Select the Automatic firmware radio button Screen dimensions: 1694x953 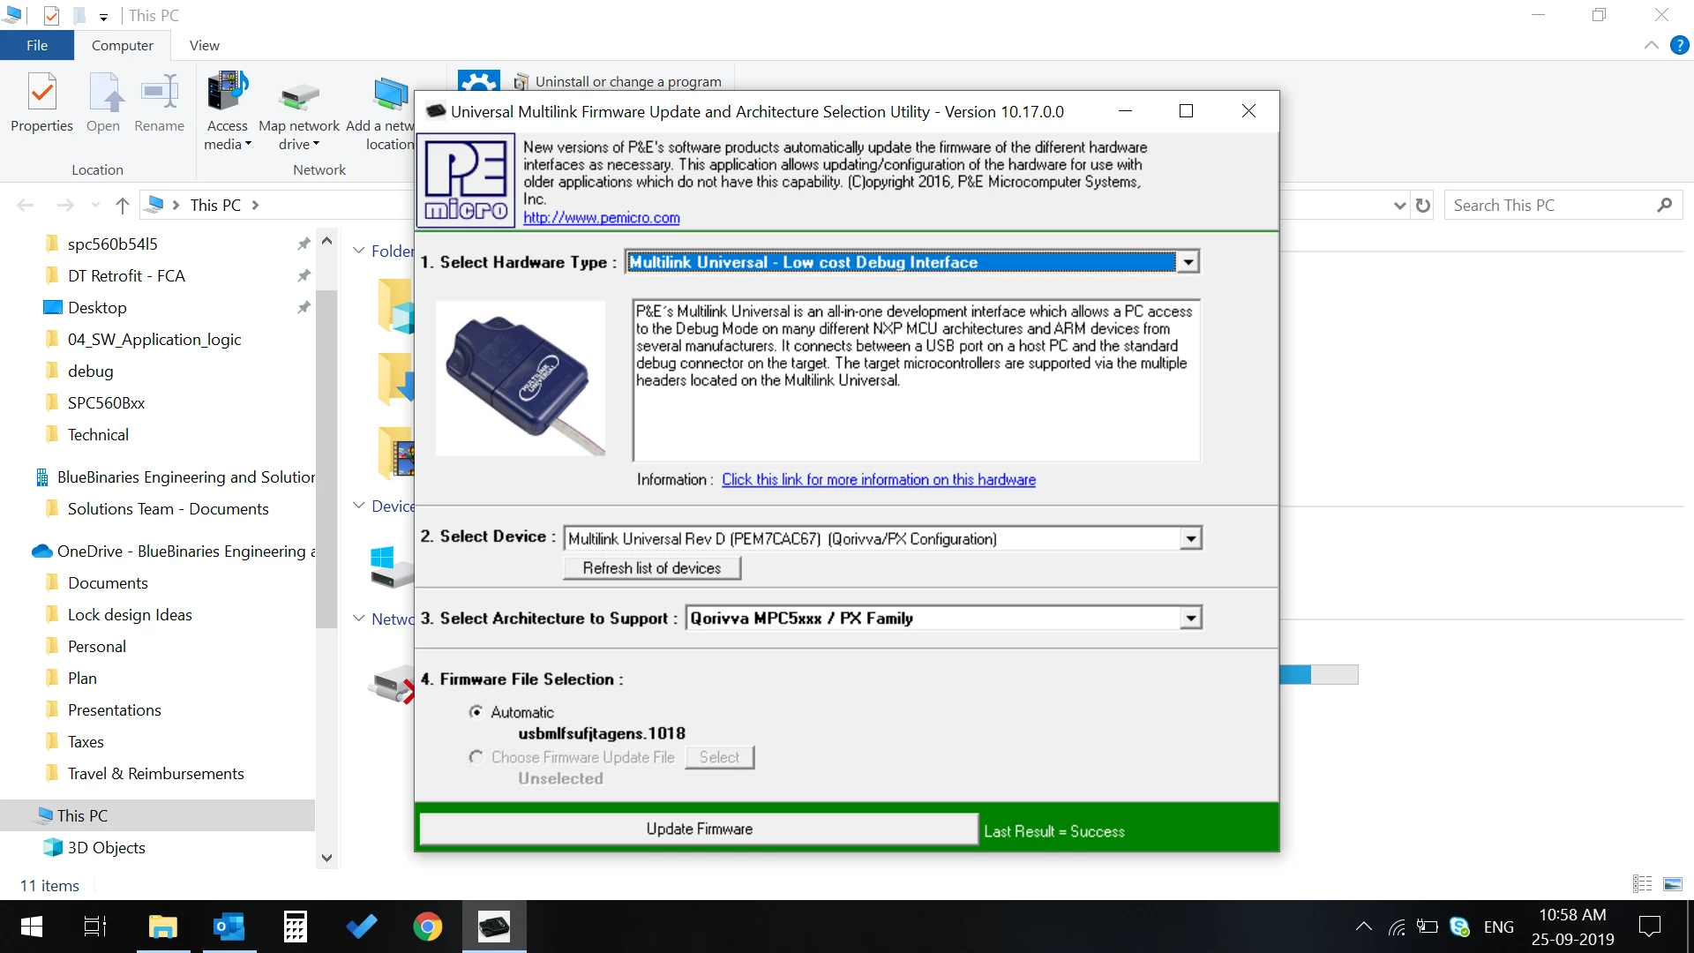(476, 712)
